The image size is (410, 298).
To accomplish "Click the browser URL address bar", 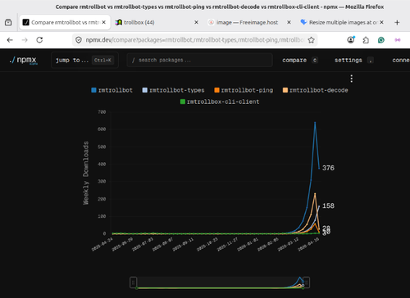I will [194, 40].
